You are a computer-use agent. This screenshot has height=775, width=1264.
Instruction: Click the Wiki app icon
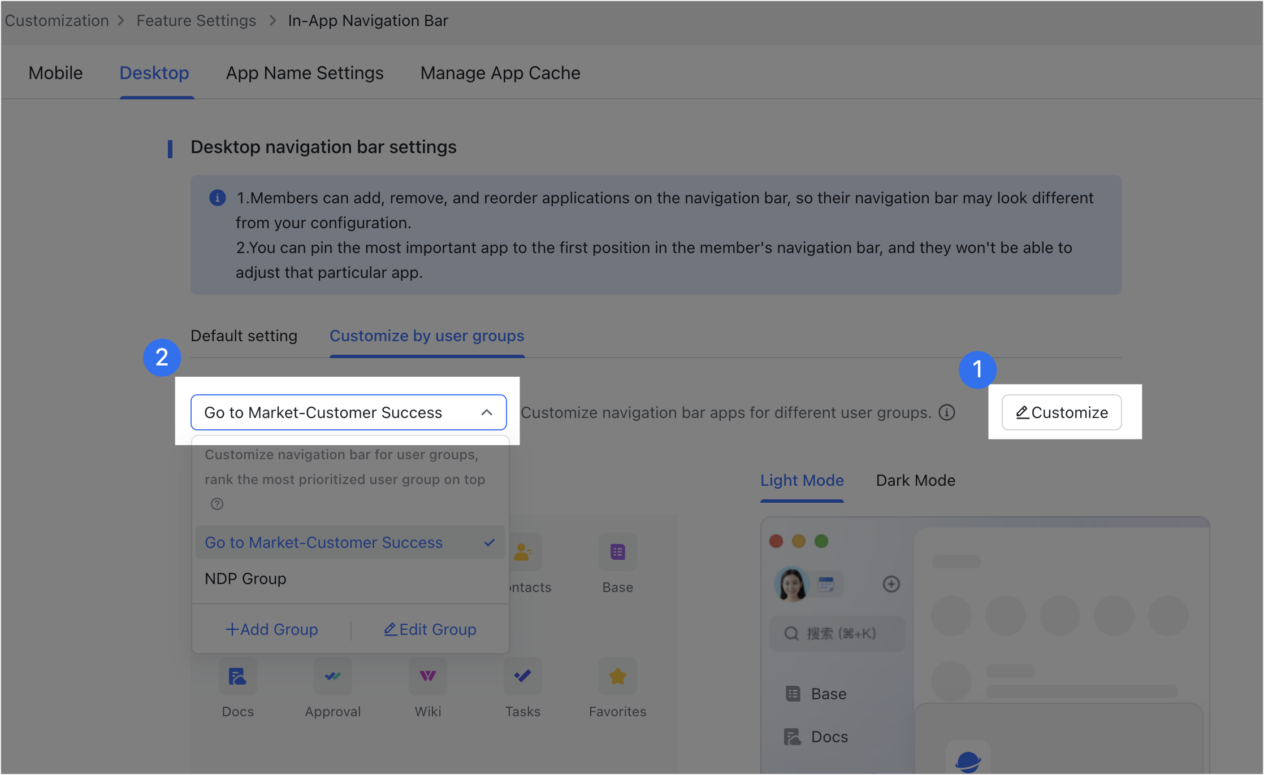pos(427,676)
